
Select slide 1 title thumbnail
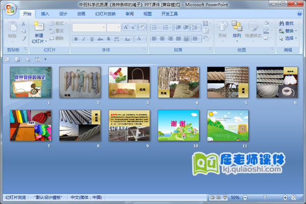coord(31,82)
